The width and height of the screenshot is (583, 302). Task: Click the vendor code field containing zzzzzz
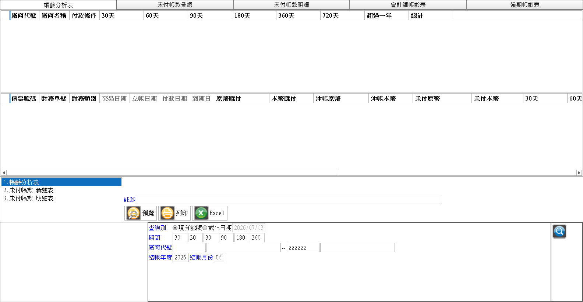(x=303, y=248)
